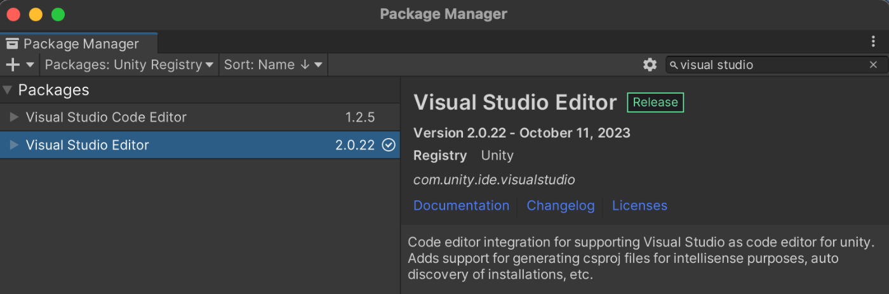Click the Visual Studio Editor title heading
Viewport: 889px width, 294px height.
click(x=515, y=102)
